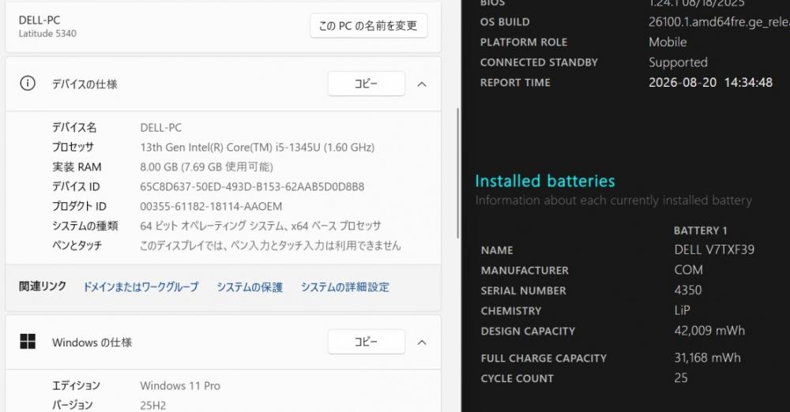Select full charge capacity 31,168 mWh

point(707,358)
